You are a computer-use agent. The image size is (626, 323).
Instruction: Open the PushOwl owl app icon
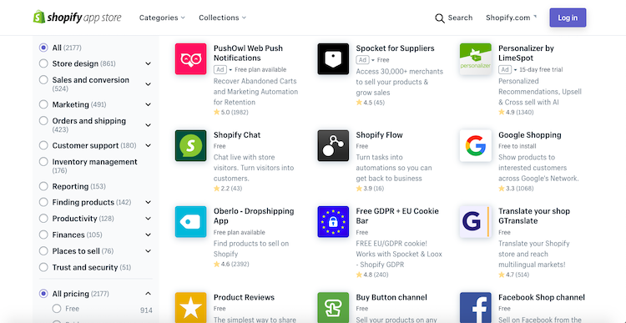191,58
